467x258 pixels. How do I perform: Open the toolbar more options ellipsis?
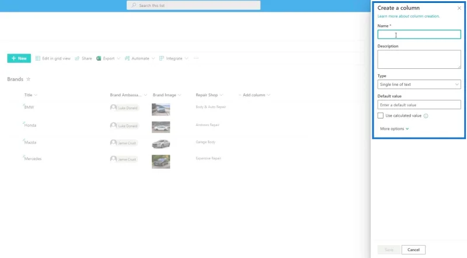196,58
